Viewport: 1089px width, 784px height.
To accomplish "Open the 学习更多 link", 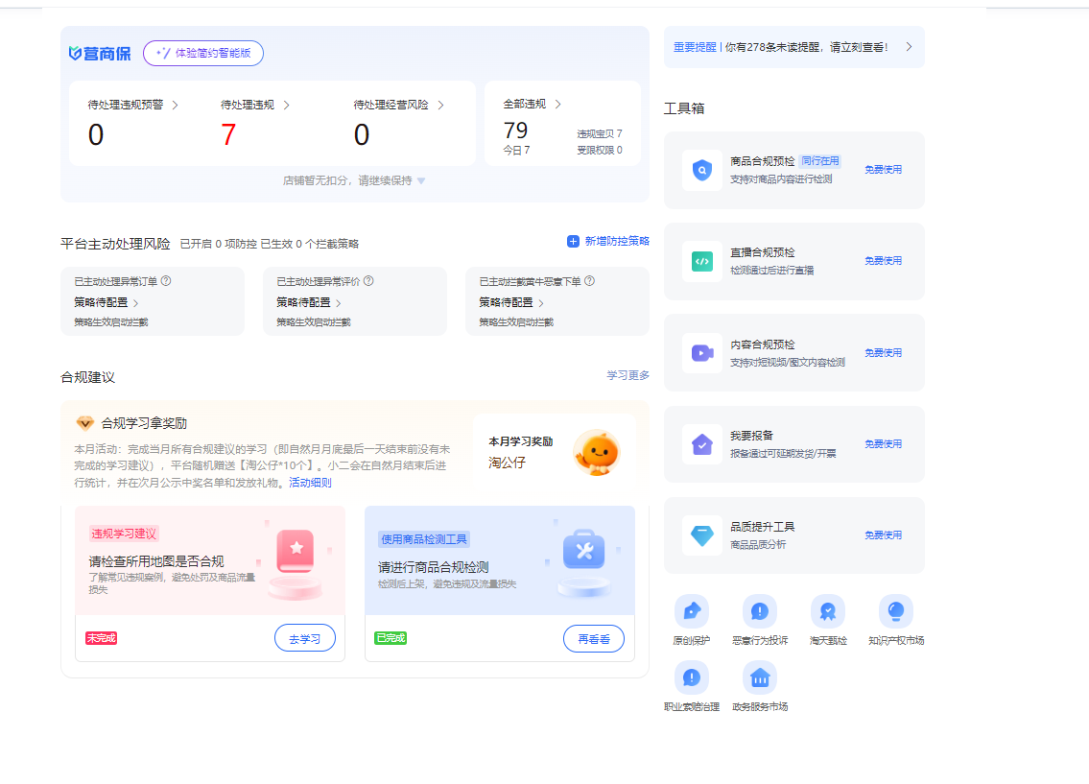I will click(627, 375).
